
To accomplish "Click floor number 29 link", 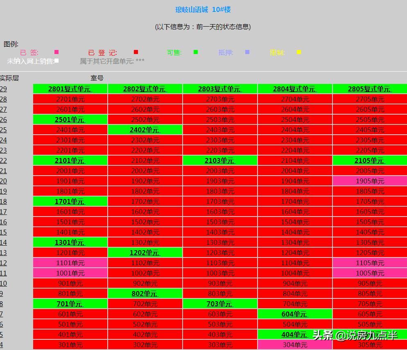I will coord(3,89).
